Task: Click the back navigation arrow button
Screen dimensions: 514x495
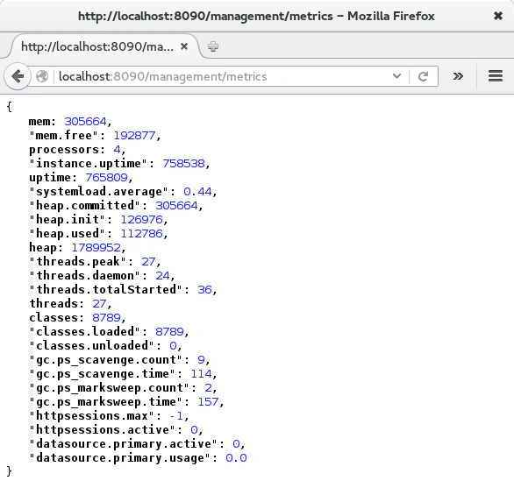Action: coord(18,76)
